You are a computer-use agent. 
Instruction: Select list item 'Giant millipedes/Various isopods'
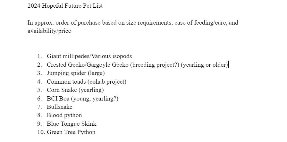[x=89, y=56]
